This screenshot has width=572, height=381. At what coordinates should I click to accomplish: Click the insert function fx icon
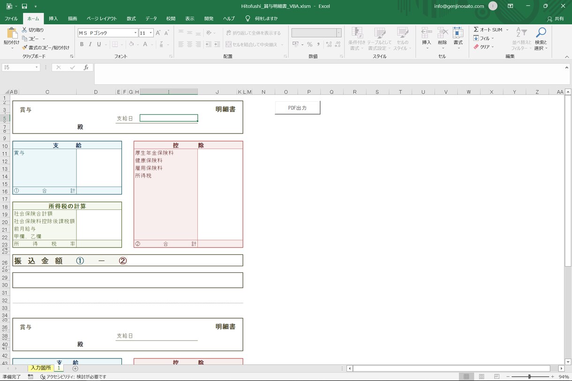[x=86, y=67]
